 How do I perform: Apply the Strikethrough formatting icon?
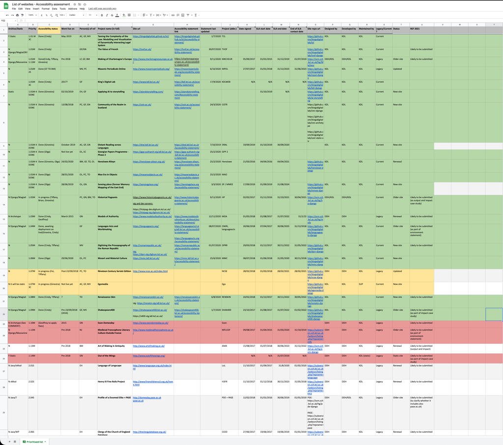coord(112,15)
